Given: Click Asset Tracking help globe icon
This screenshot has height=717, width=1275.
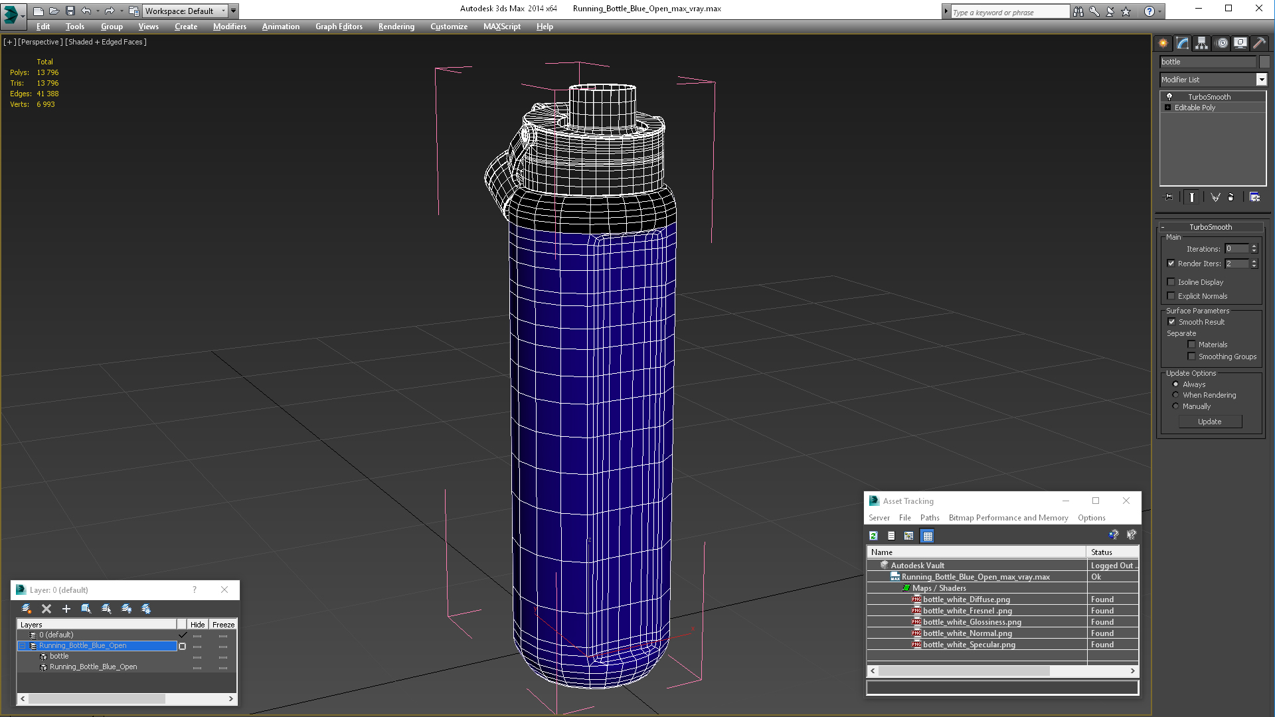Looking at the screenshot, I should 1114,535.
